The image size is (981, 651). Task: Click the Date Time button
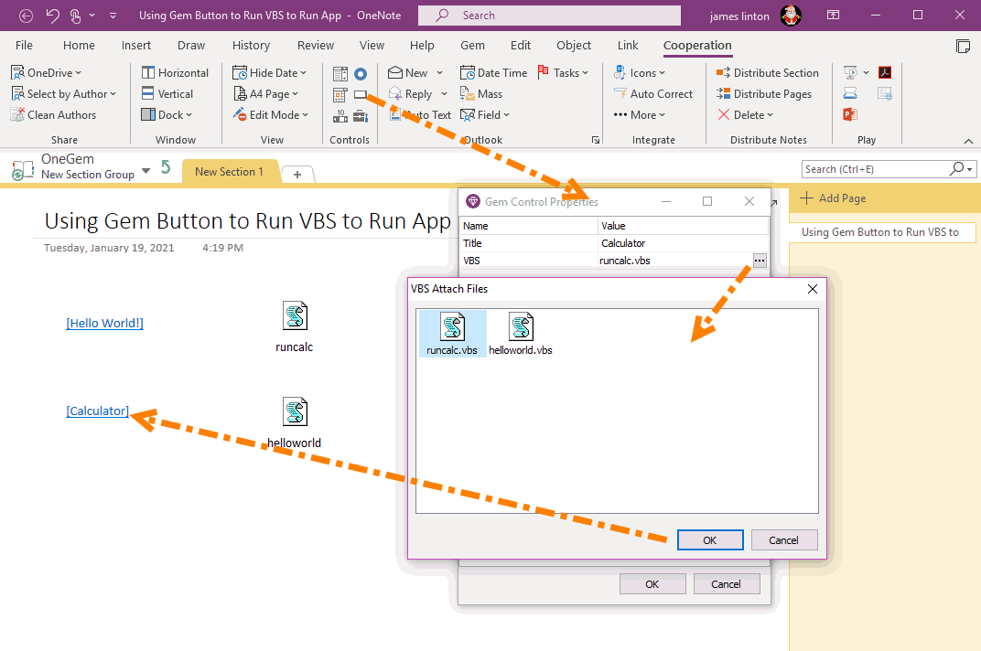click(x=493, y=72)
